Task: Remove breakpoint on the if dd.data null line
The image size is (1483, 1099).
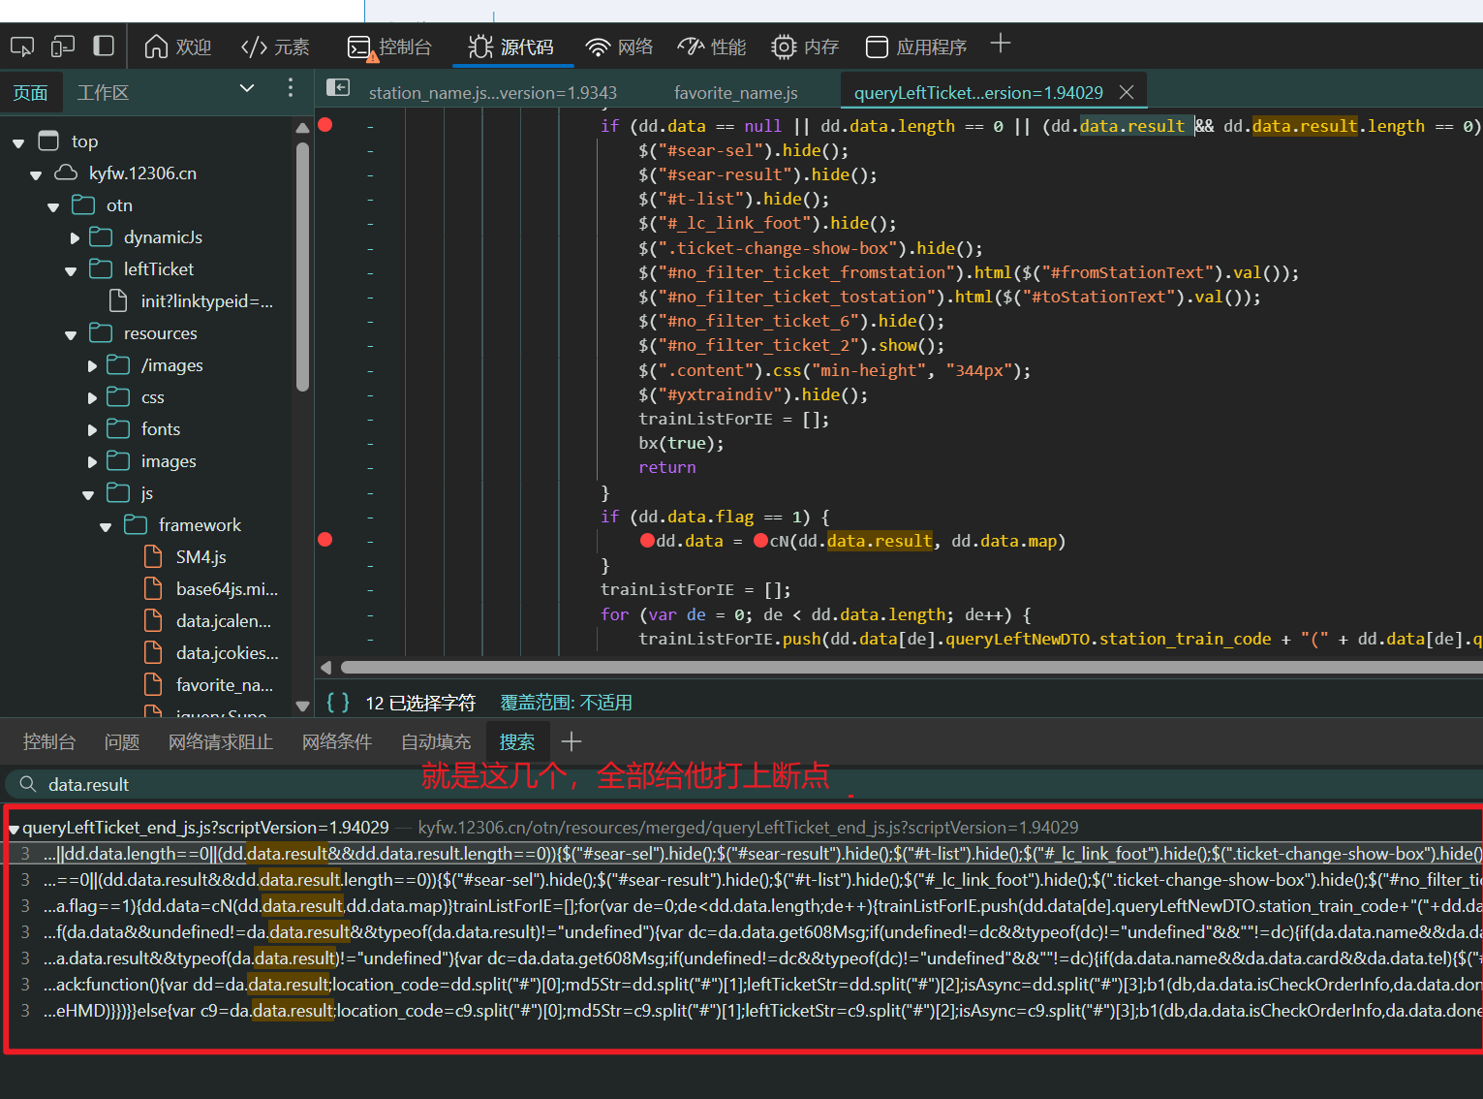Action: tap(325, 125)
